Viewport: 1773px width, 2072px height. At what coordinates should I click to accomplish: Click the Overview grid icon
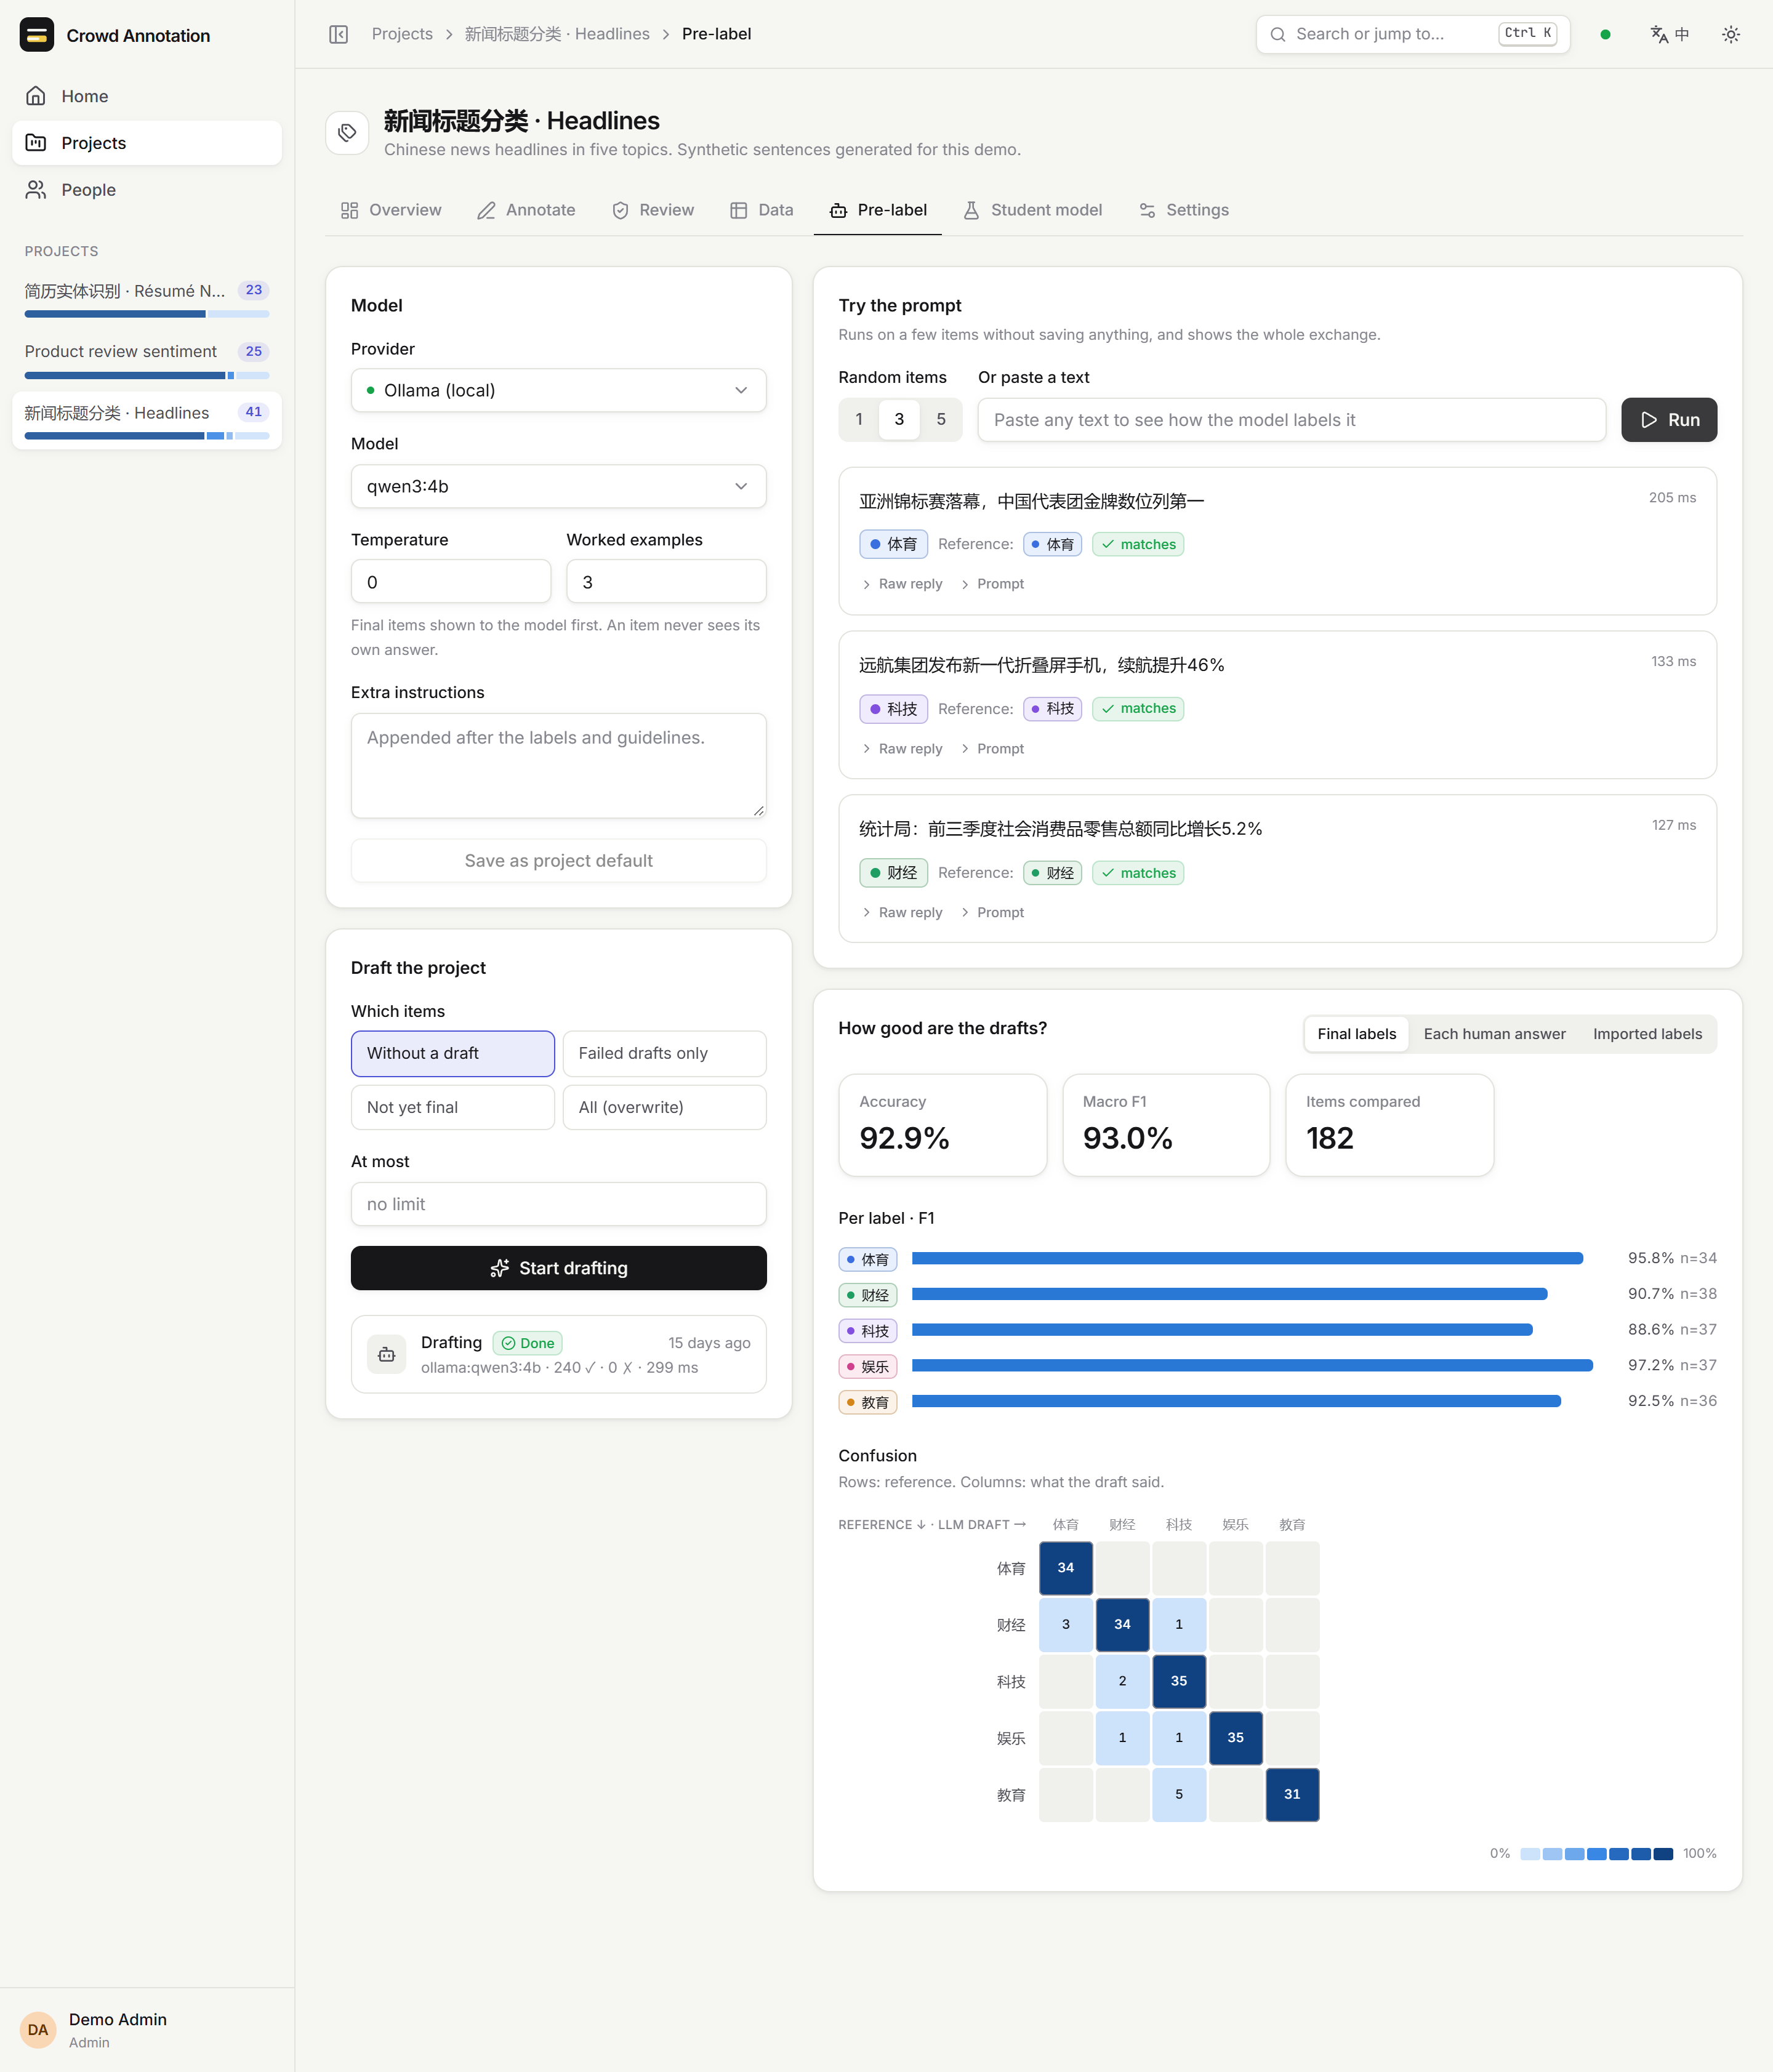point(349,210)
